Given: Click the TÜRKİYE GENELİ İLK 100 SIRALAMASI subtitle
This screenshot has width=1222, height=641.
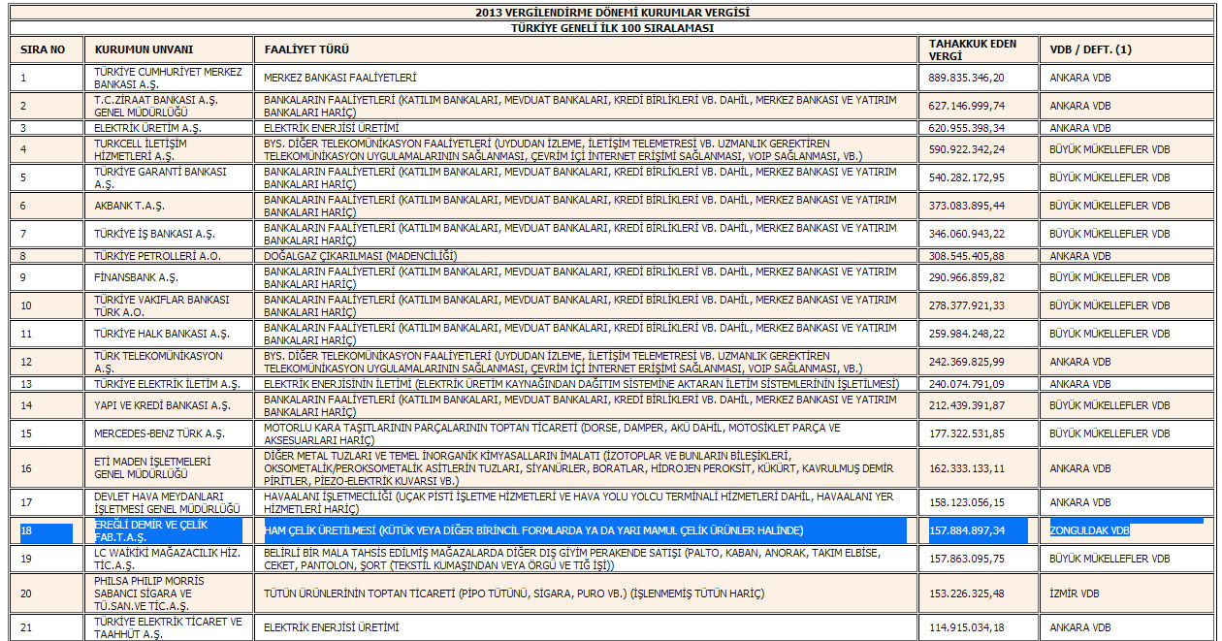Looking at the screenshot, I should tap(612, 28).
